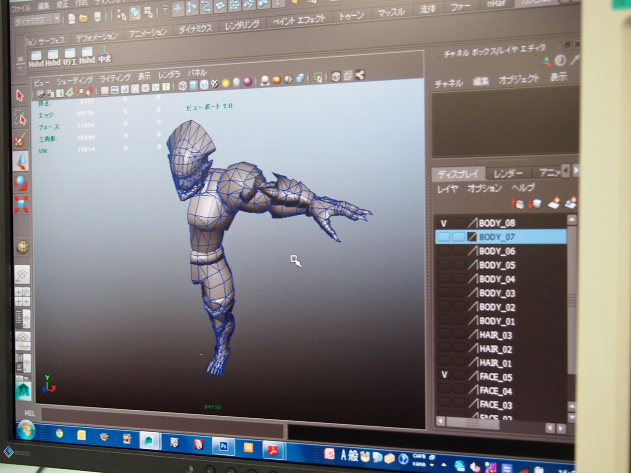Open Photoshop from the taskbar
The image size is (631, 473).
click(x=223, y=446)
